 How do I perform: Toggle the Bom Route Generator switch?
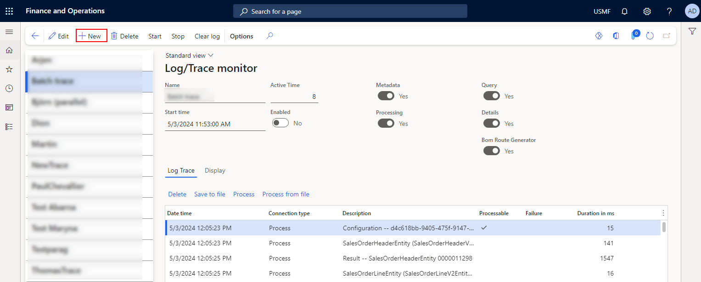coord(492,151)
